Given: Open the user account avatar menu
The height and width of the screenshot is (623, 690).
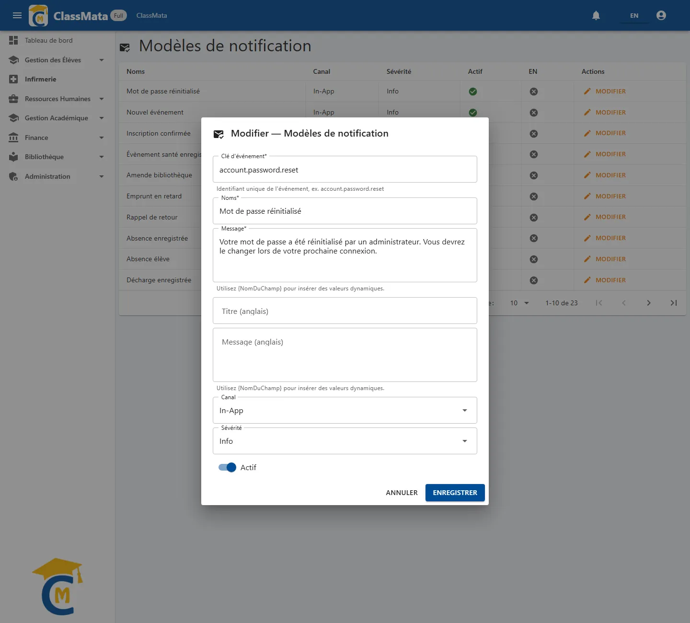Looking at the screenshot, I should click(x=661, y=15).
